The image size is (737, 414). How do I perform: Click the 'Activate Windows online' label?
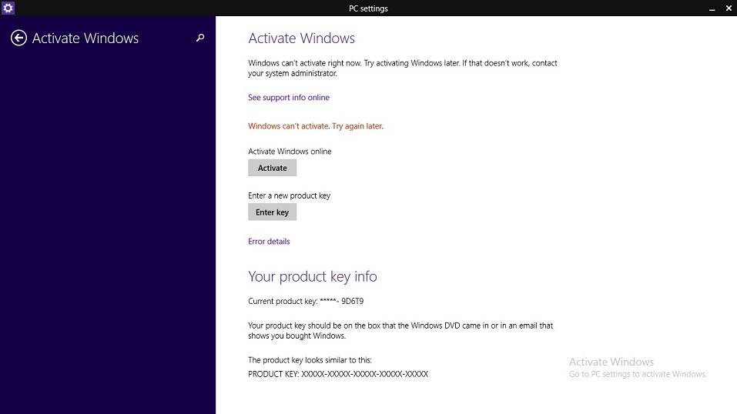[x=290, y=152]
